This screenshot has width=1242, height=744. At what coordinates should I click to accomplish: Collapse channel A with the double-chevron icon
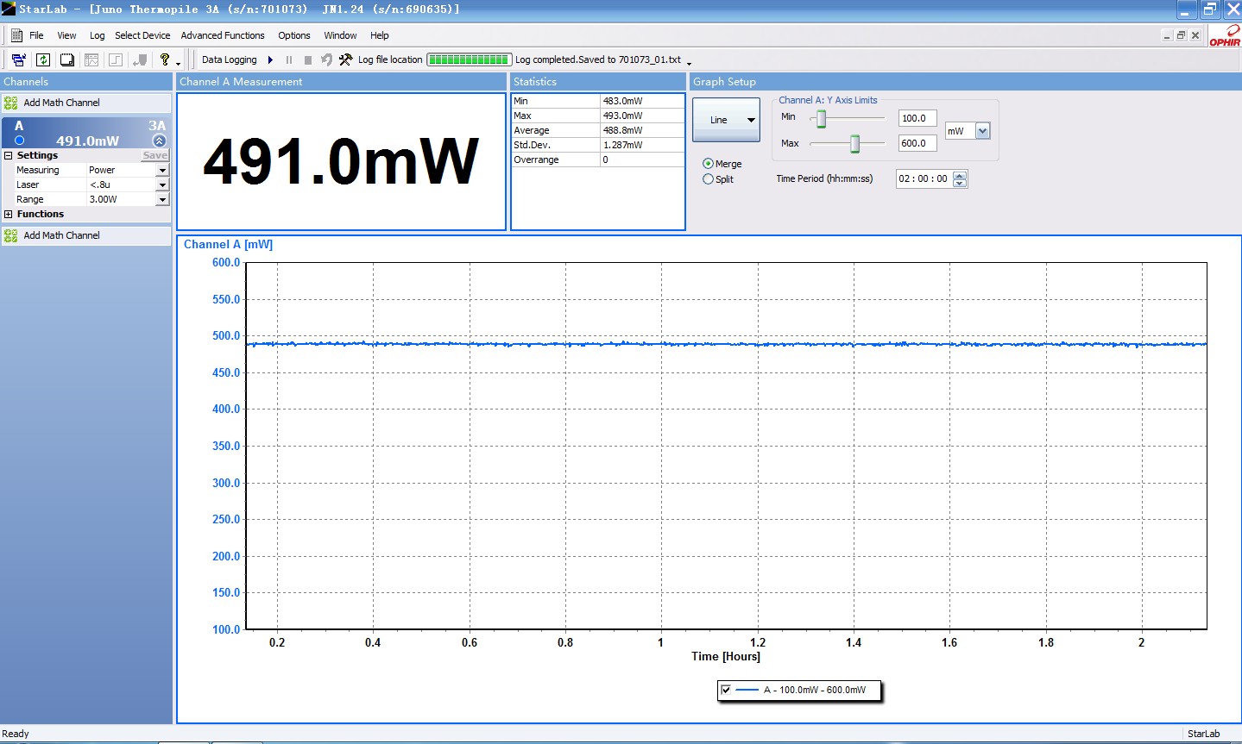(x=159, y=141)
